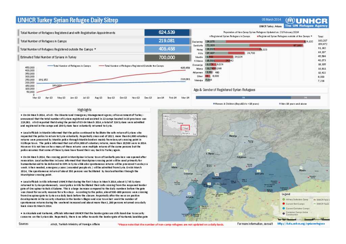Click the Container Camps Under Construction icon
Image resolution: width=346 pixels, height=244 pixels.
[x=283, y=213]
